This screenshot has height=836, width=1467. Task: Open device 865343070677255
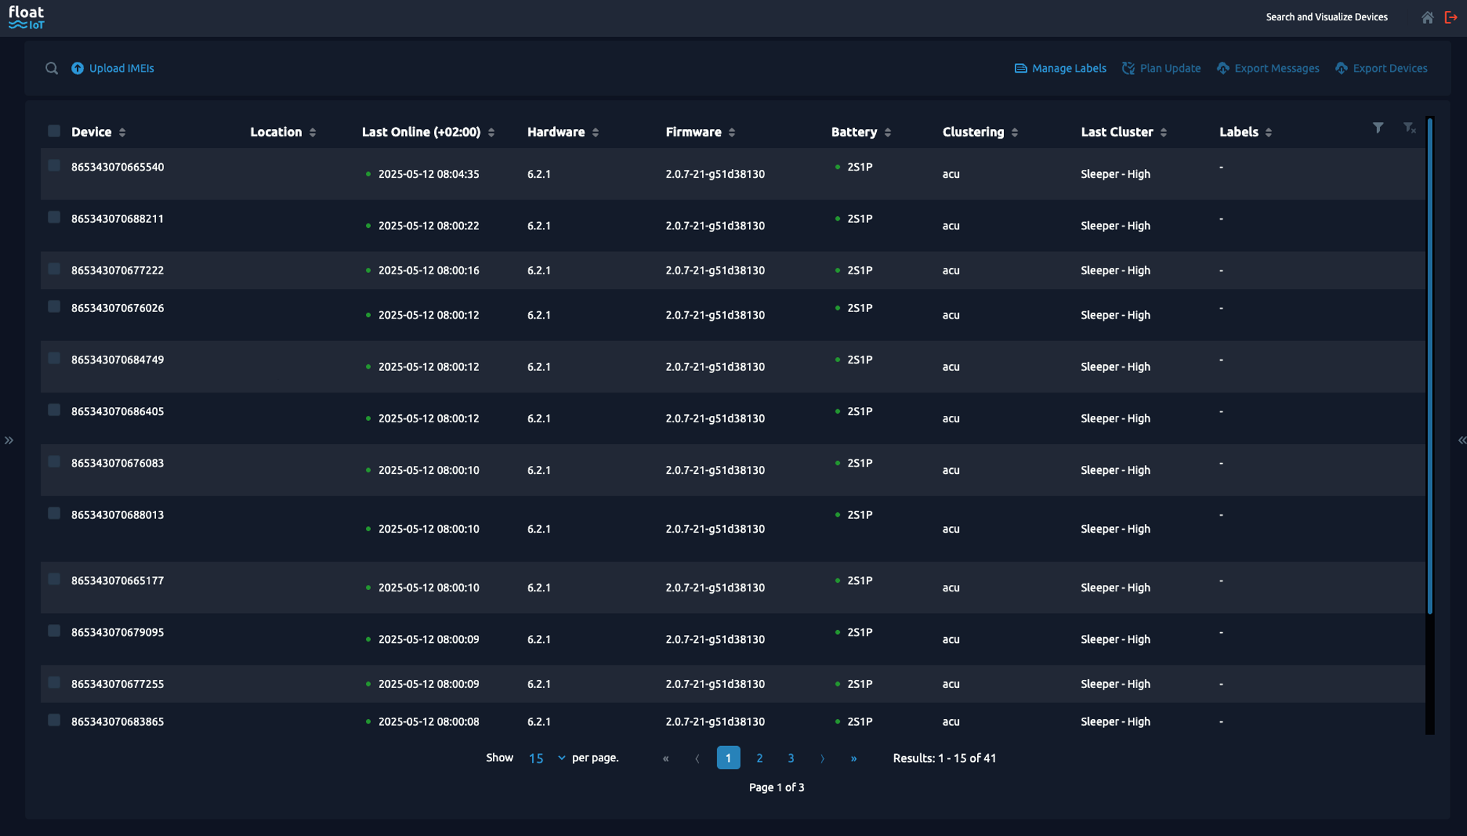click(x=118, y=684)
